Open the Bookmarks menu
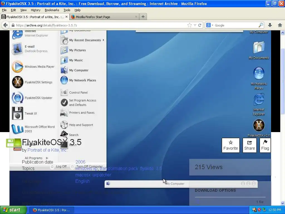Screen dimensions: 285x214 click(x=52, y=10)
